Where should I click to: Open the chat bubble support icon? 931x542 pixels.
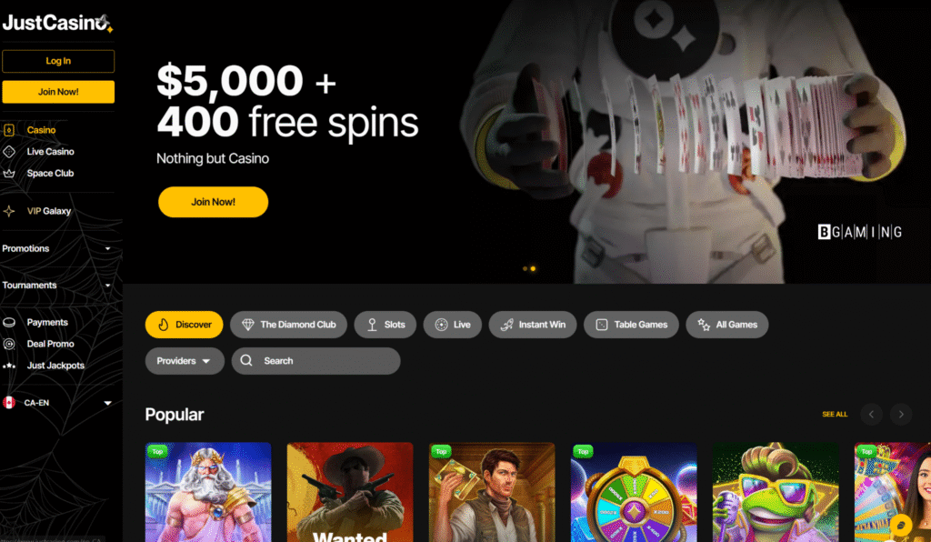pos(901,526)
